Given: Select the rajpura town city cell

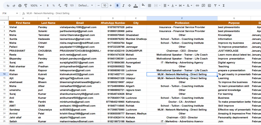Looking at the screenshot, I should point(136,90).
